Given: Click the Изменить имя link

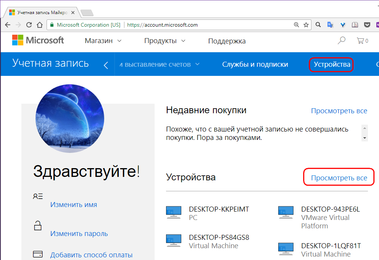Looking at the screenshot, I should (74, 205).
